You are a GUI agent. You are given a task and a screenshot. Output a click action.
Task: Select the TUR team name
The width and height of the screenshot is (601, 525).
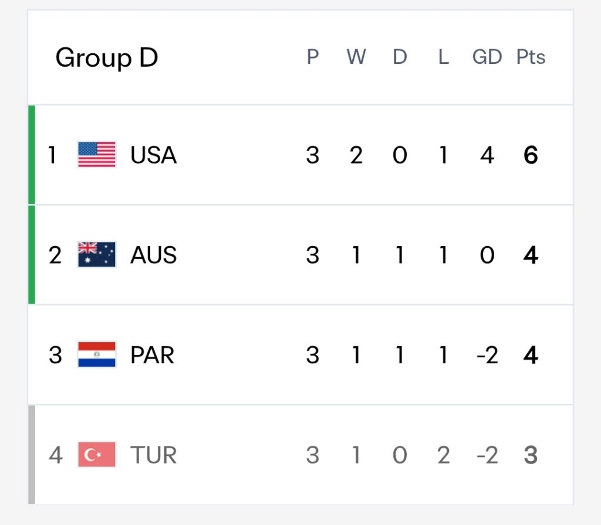[x=153, y=455]
